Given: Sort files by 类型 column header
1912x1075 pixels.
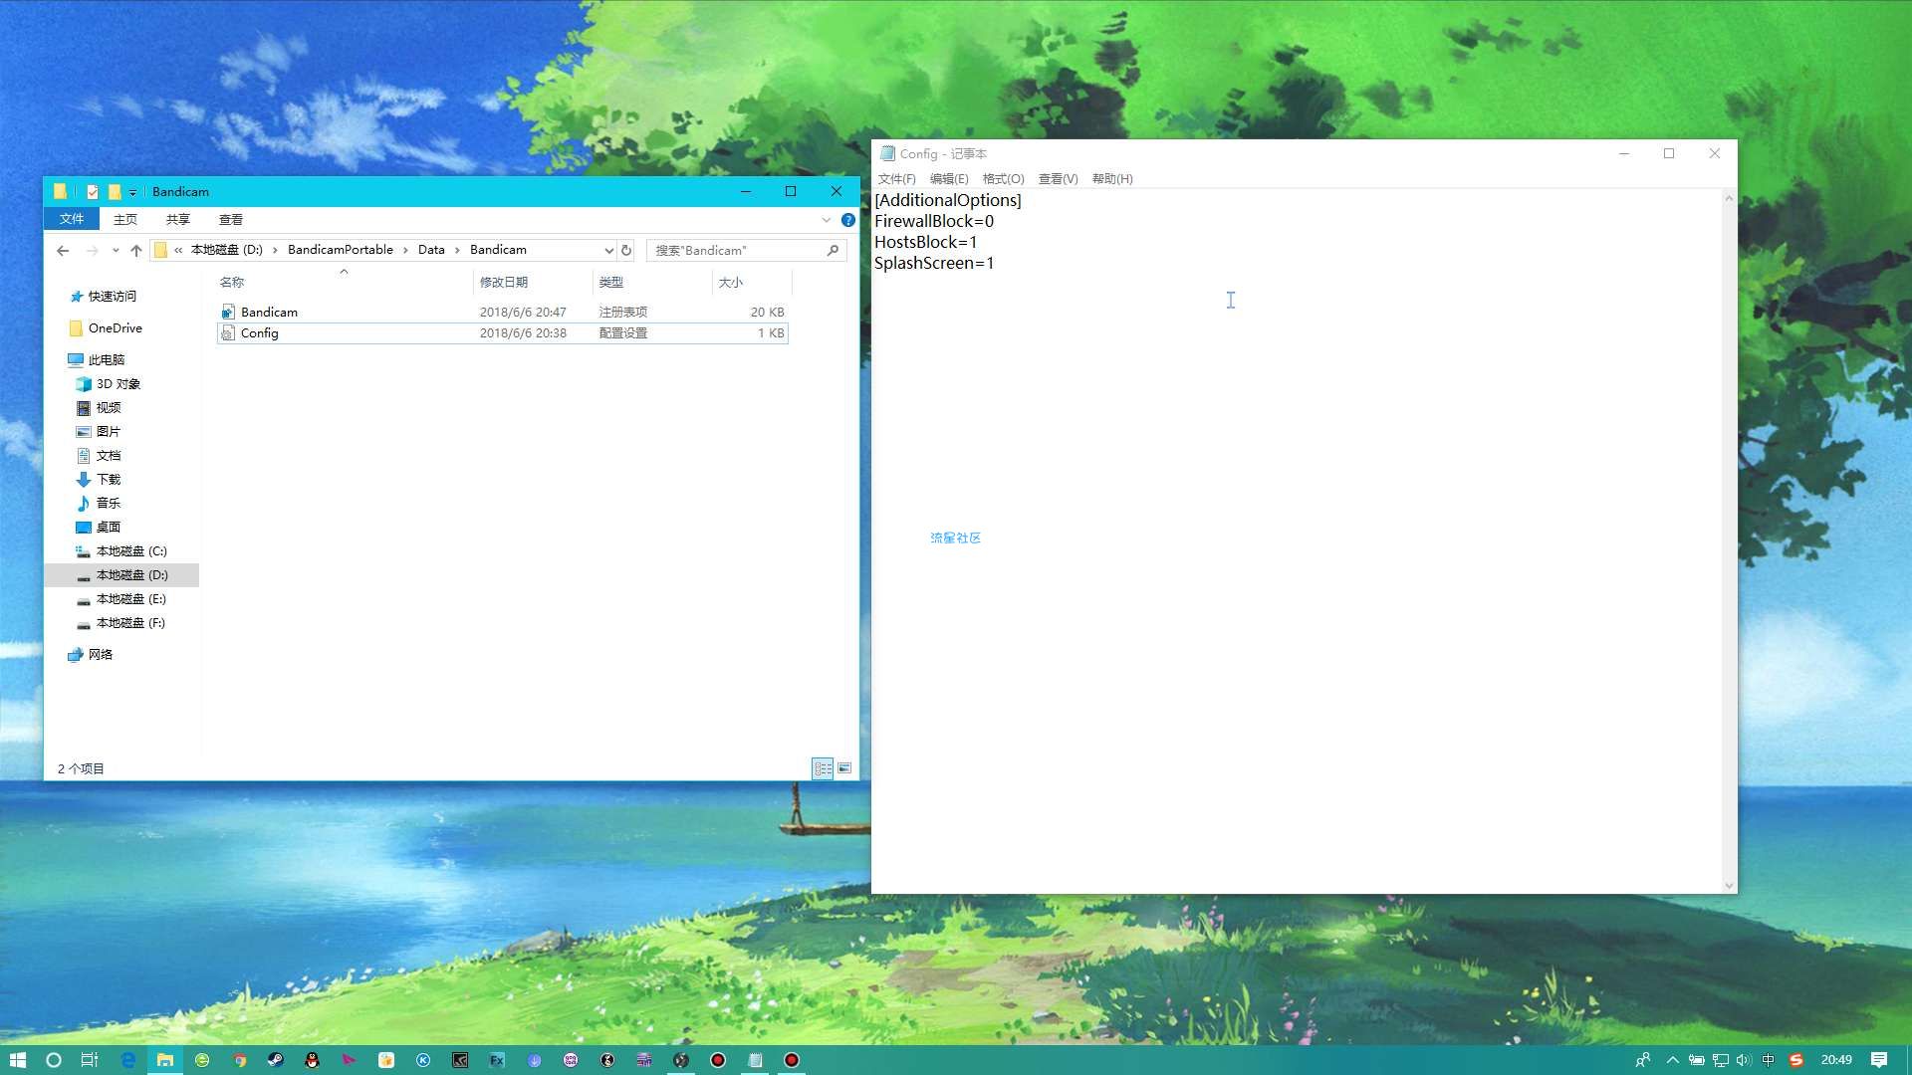Looking at the screenshot, I should point(652,283).
